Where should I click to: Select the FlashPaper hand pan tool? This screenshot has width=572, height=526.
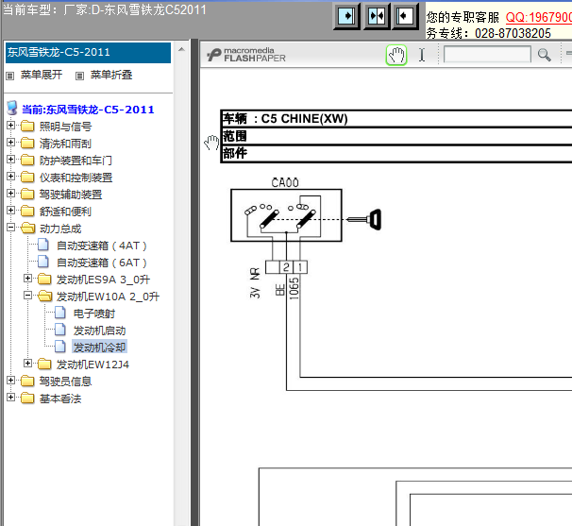click(396, 56)
